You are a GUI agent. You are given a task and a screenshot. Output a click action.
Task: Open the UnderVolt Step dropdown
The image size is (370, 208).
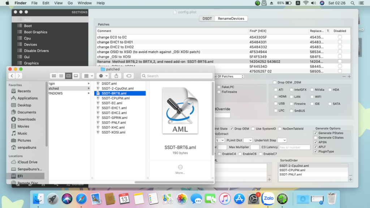pyautogui.click(x=282, y=140)
